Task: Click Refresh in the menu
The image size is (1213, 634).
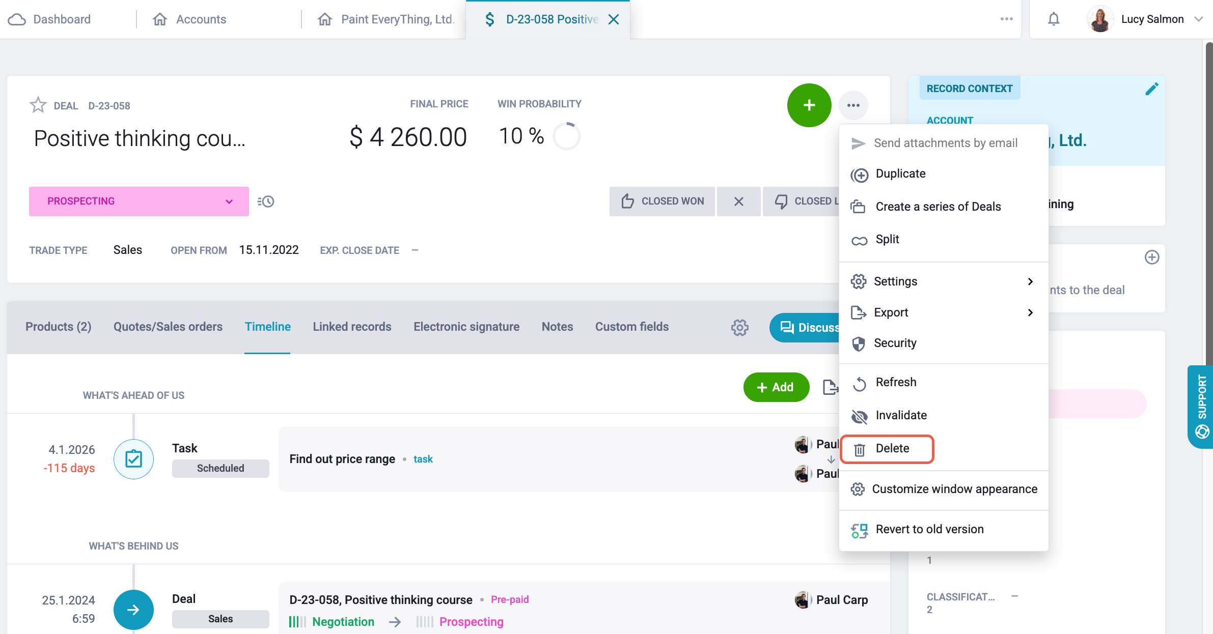Action: tap(943, 383)
